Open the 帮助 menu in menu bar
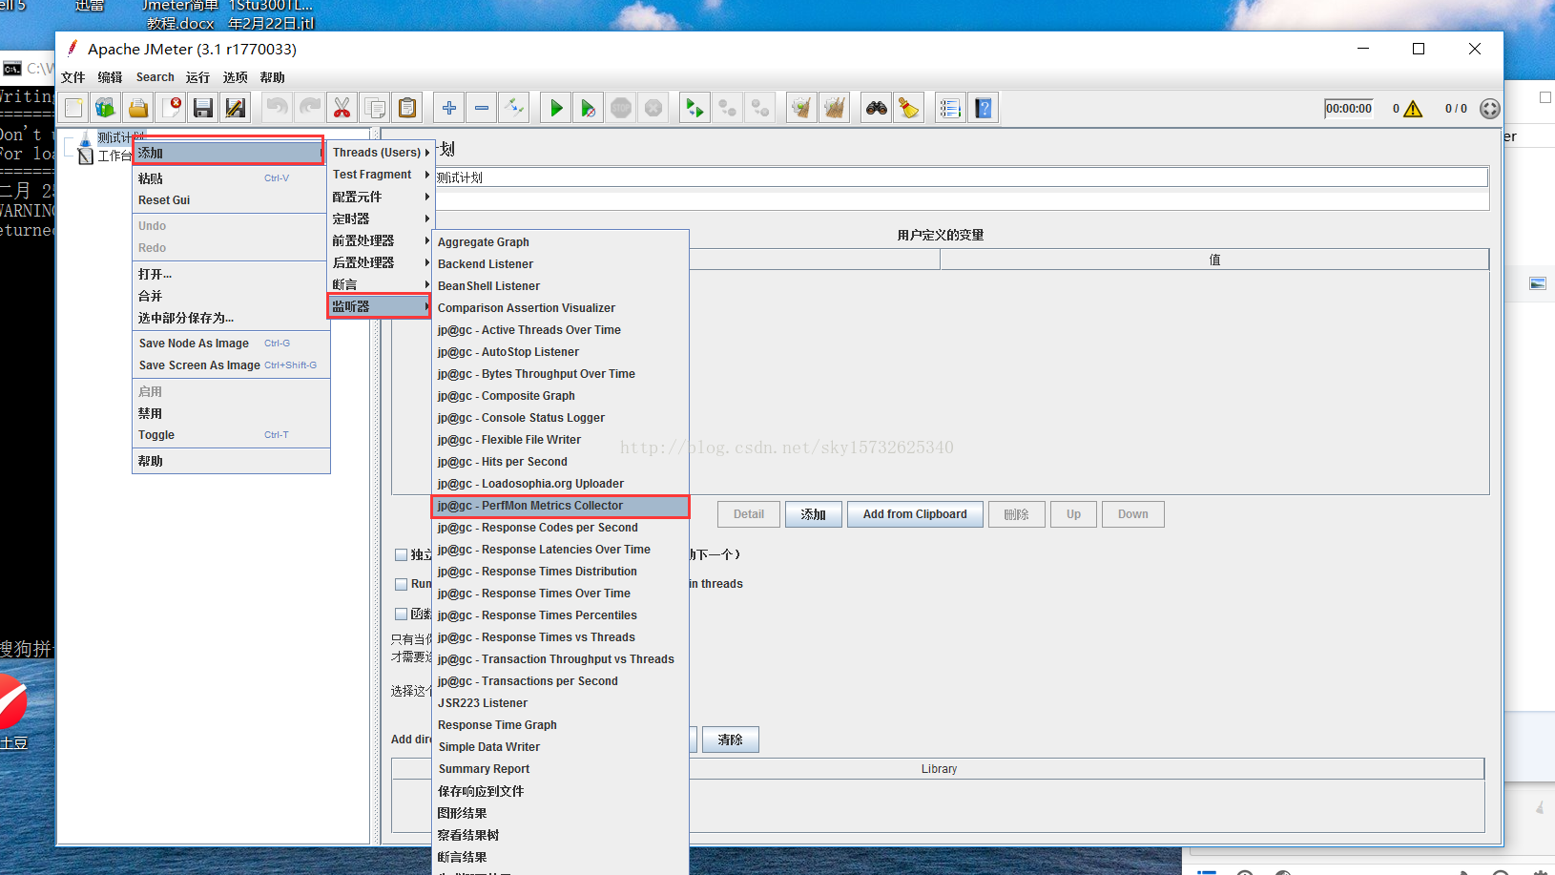 [272, 77]
